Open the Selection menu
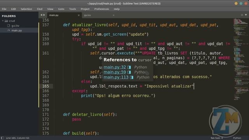This screenshot has height=140, width=249. click(26, 9)
